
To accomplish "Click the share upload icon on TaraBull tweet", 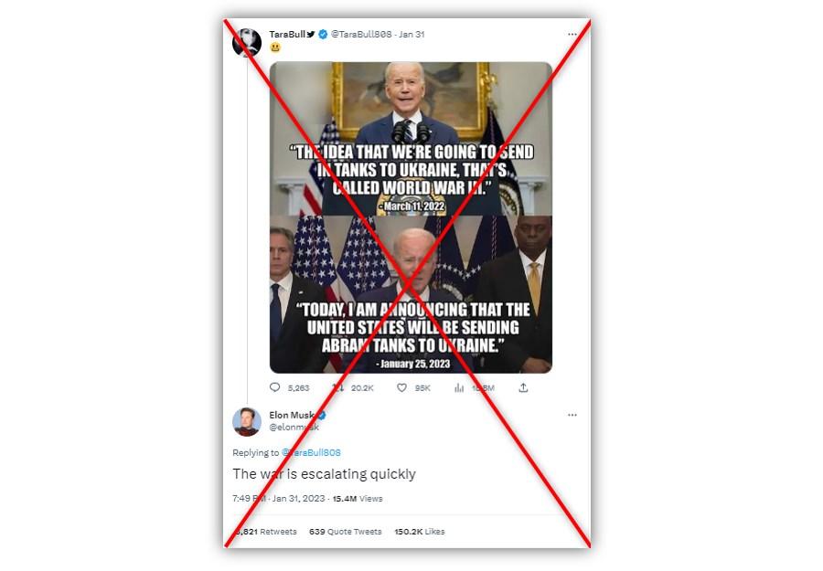I will pos(523,387).
